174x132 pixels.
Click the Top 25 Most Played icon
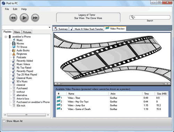14,75
